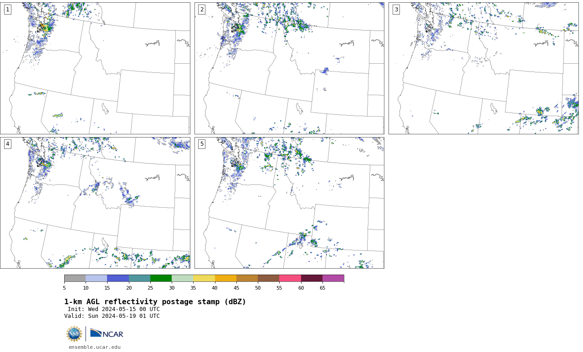Click the pink 55-60 dBZ swatch
This screenshot has width=583, height=352.
[x=290, y=278]
